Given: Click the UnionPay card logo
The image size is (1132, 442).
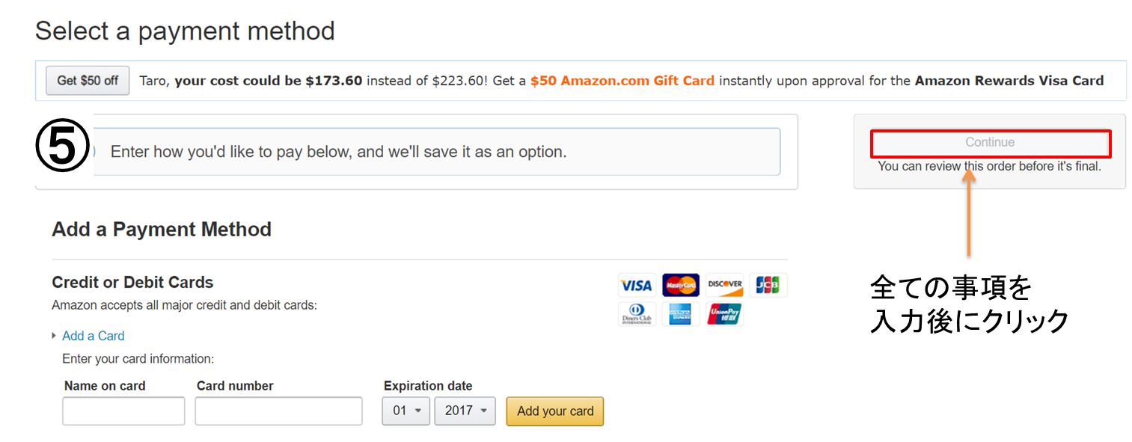Looking at the screenshot, I should (x=725, y=314).
